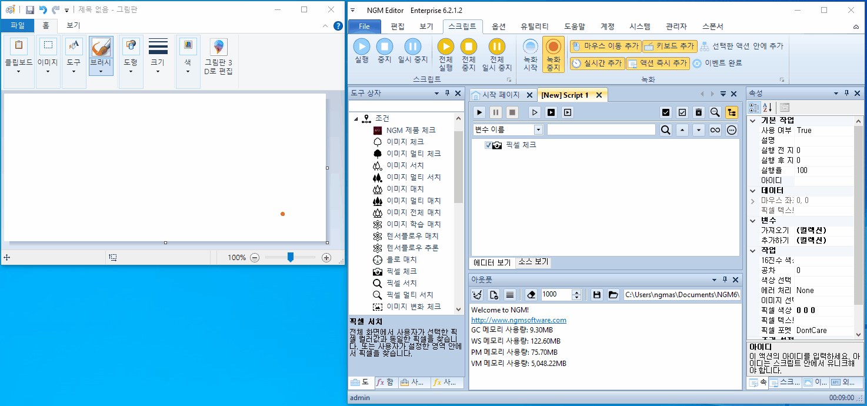The height and width of the screenshot is (406, 867).
Task: Switch to 소스 보기 tab
Action: [x=533, y=262]
